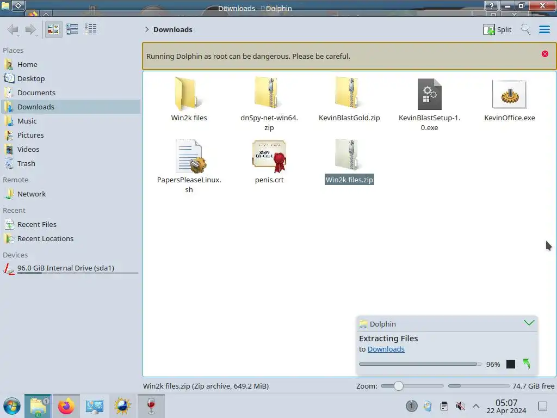Open the hamburger menu

coord(544,29)
